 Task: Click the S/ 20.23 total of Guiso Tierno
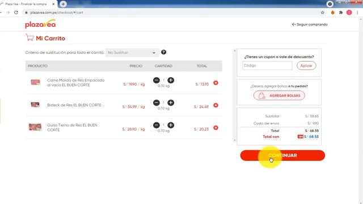pyautogui.click(x=201, y=129)
